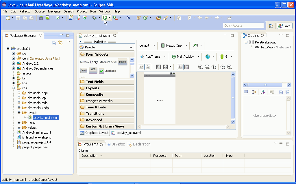
Task: Open the Palette options dropdown arrow
Action: [x=131, y=47]
